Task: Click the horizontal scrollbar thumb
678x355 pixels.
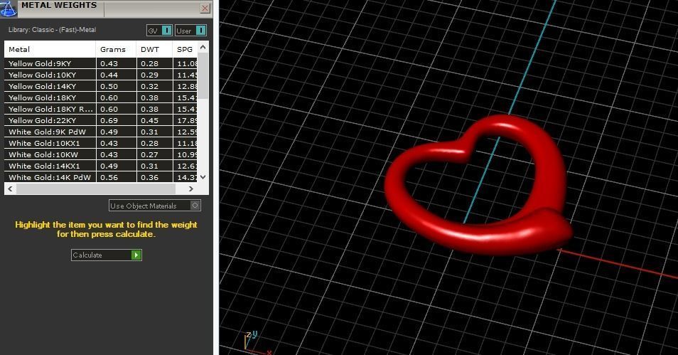Action: (x=95, y=189)
